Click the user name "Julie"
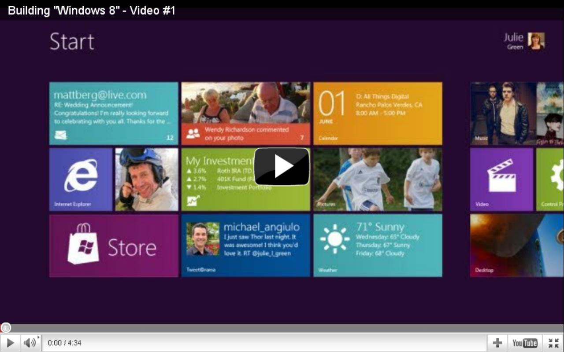 click(514, 37)
